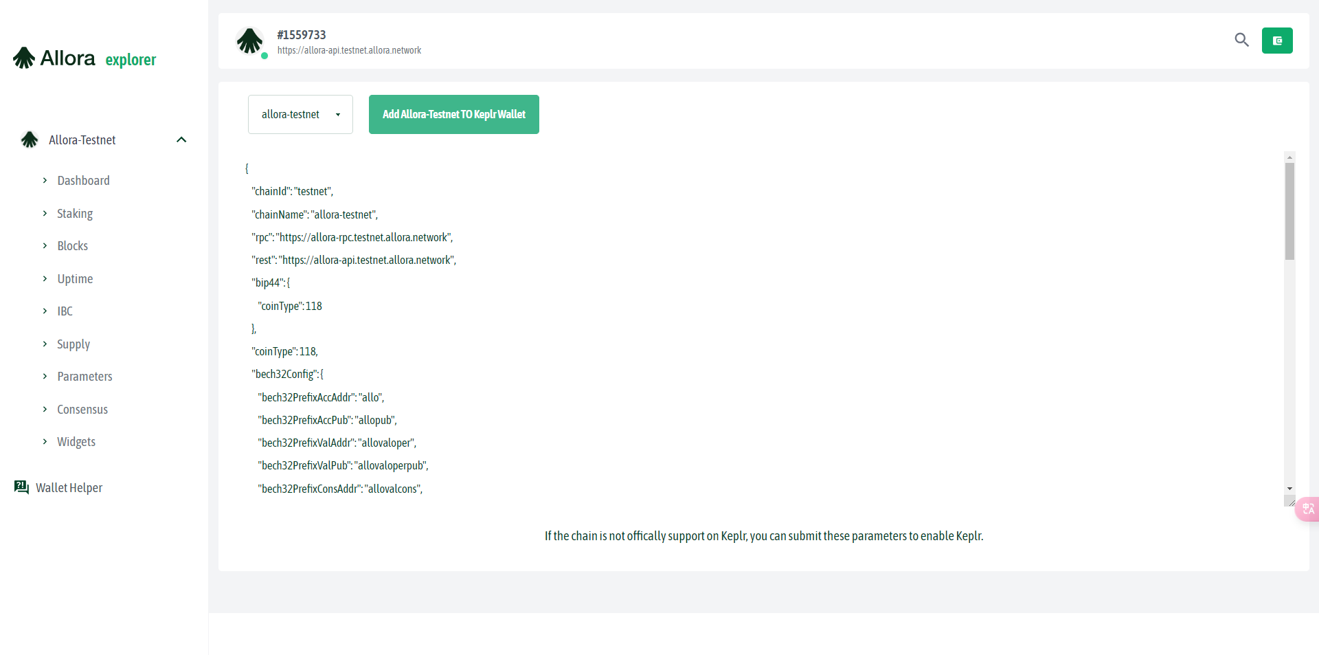Click the "bech32Config":{ line
Screen dimensions: 1319x655
pyautogui.click(x=287, y=374)
